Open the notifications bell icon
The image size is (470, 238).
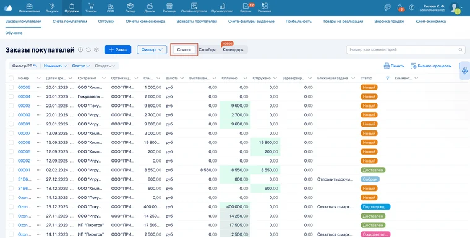[399, 7]
